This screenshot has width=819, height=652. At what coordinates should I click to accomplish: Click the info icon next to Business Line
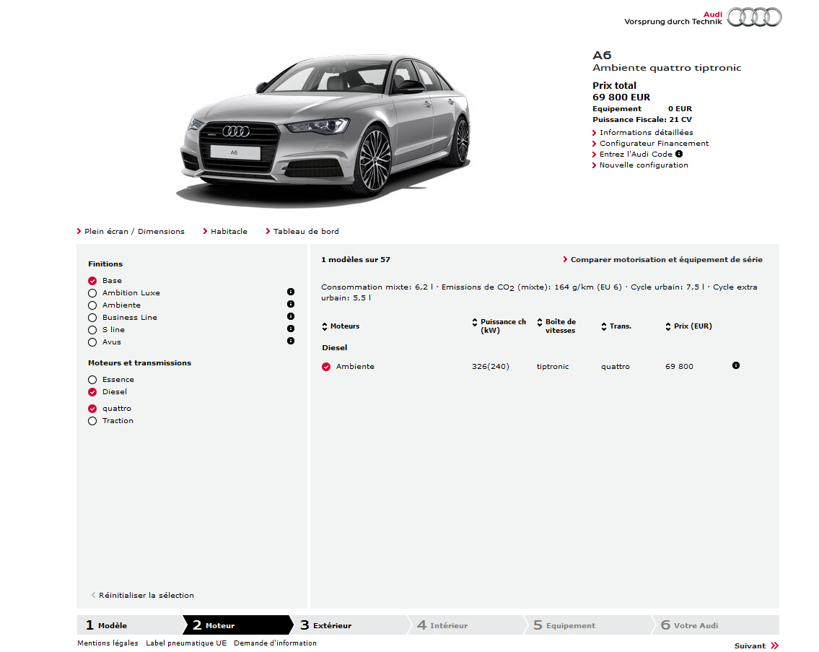pyautogui.click(x=291, y=316)
